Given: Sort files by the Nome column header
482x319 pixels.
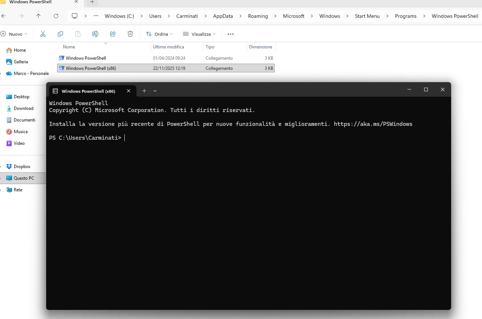Looking at the screenshot, I should pyautogui.click(x=69, y=47).
